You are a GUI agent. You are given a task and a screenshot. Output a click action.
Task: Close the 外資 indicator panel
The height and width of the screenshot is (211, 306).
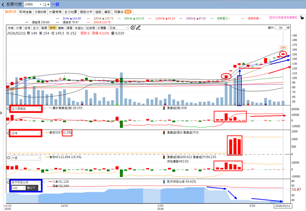tap(8, 158)
